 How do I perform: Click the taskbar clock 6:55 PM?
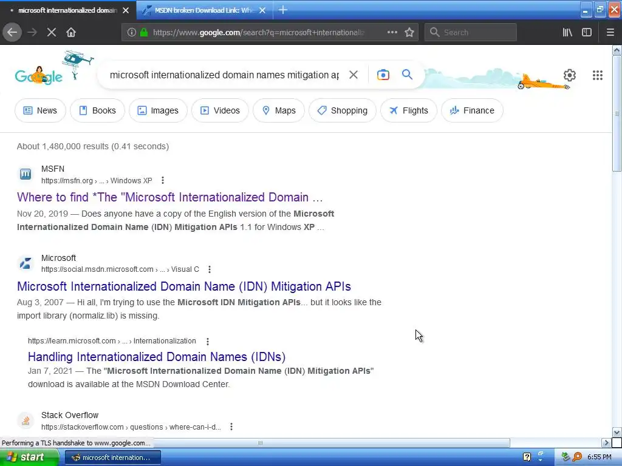(x=599, y=458)
